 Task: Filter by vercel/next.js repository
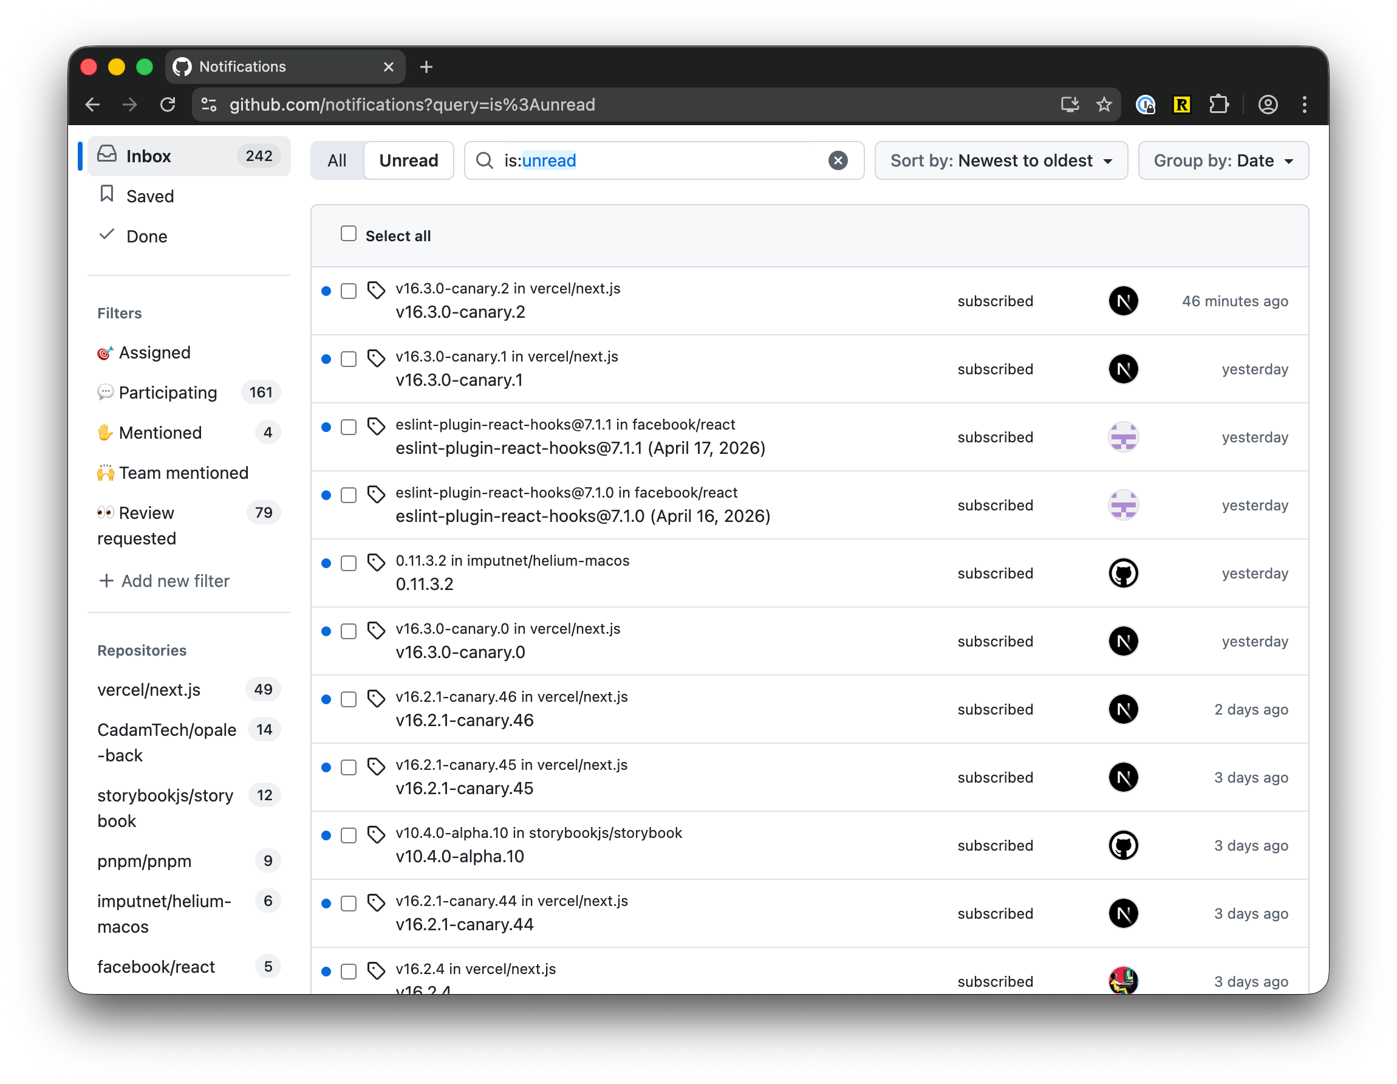[189, 690]
